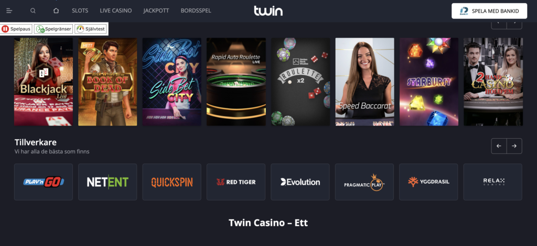Open the Spelpaus link
This screenshot has height=246, width=537.
(x=16, y=29)
